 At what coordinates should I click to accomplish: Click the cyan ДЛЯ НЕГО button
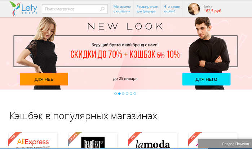[x=206, y=79]
